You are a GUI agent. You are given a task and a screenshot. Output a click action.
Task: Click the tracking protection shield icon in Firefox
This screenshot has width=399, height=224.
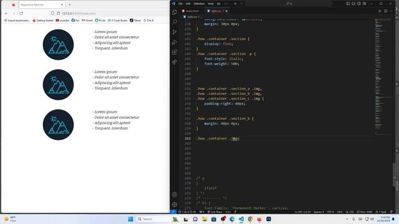pos(52,13)
